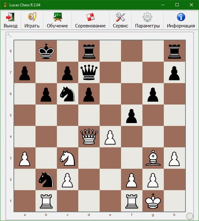Select the black queen on d7
This screenshot has width=199, height=221.
click(89, 72)
